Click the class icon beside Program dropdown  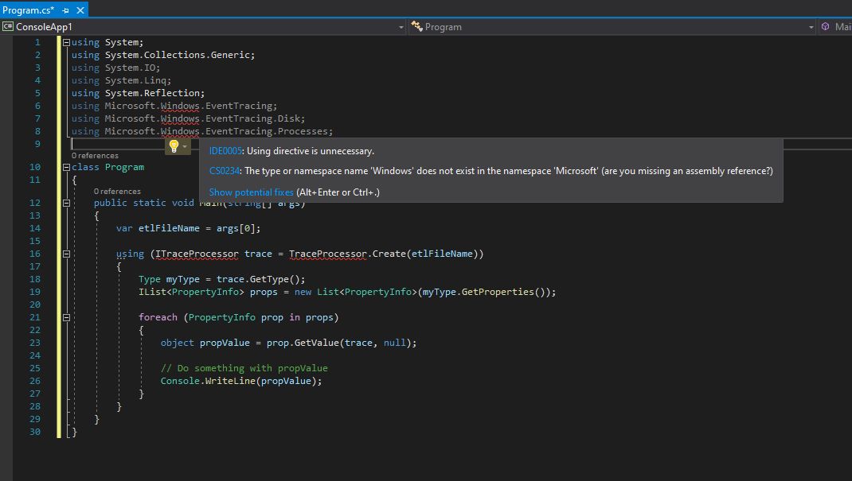416,26
